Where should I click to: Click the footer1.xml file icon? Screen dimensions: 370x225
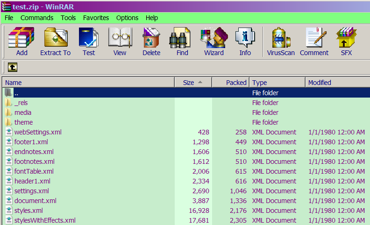tap(9, 142)
